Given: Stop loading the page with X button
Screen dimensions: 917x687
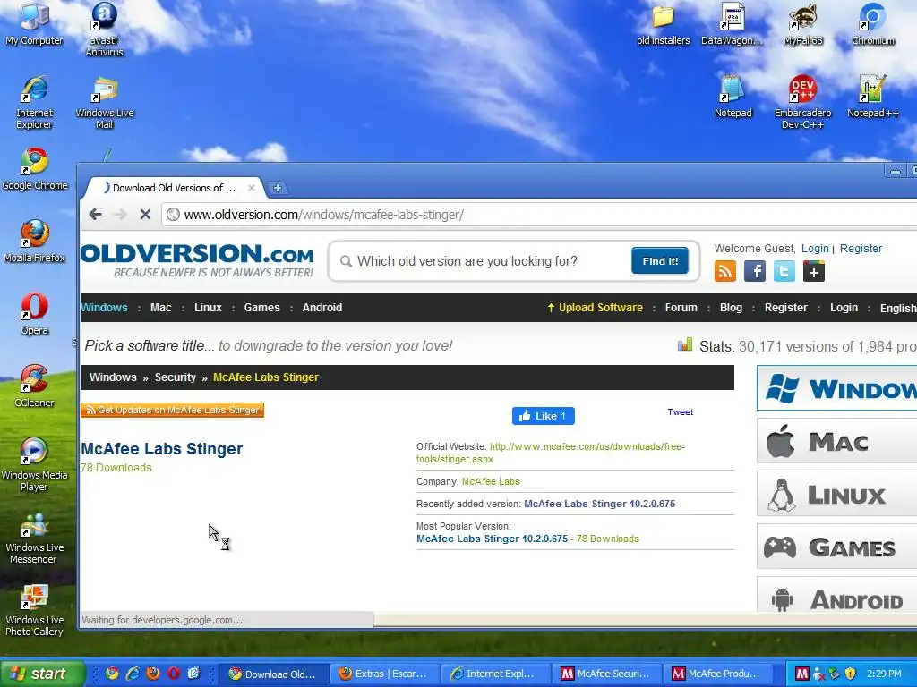Looking at the screenshot, I should pyautogui.click(x=145, y=215).
